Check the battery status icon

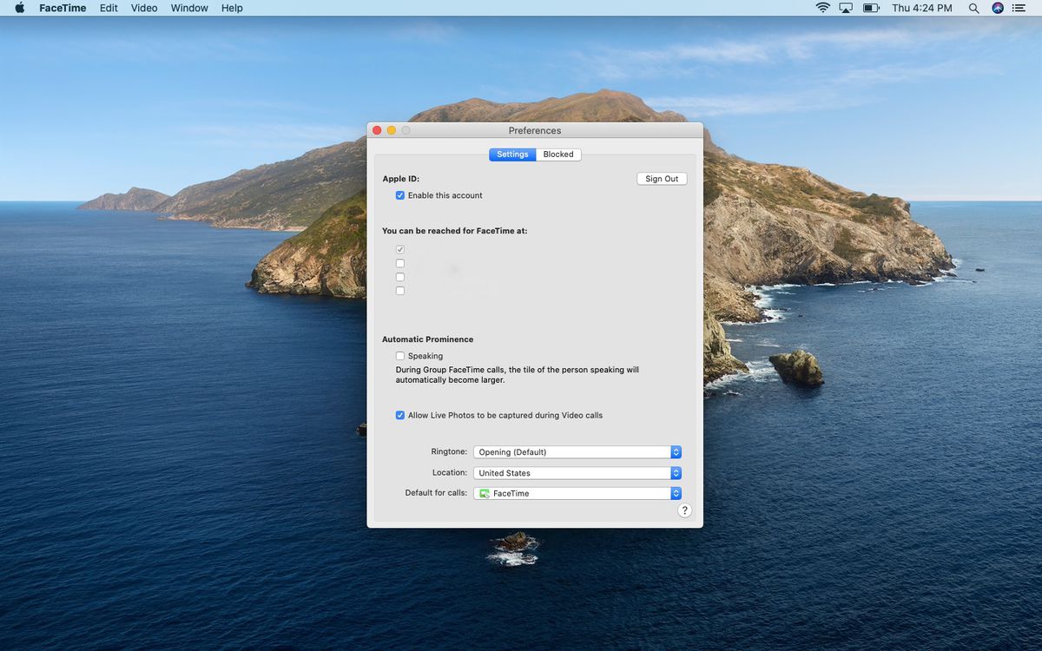(x=871, y=8)
